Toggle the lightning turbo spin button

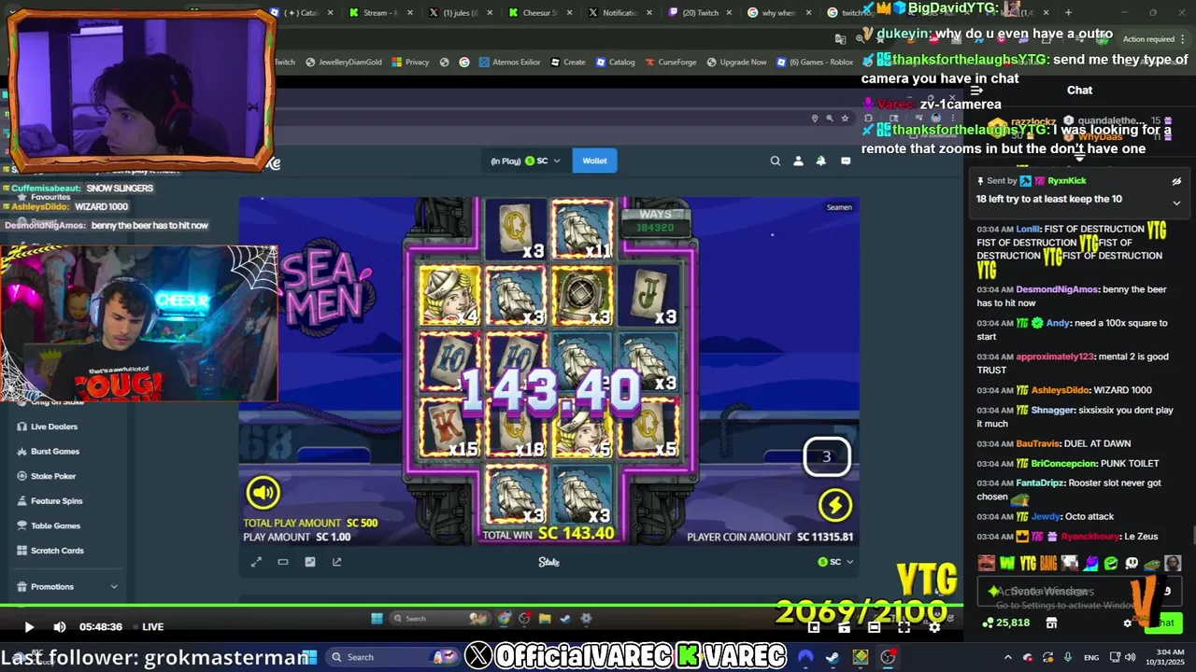point(835,505)
